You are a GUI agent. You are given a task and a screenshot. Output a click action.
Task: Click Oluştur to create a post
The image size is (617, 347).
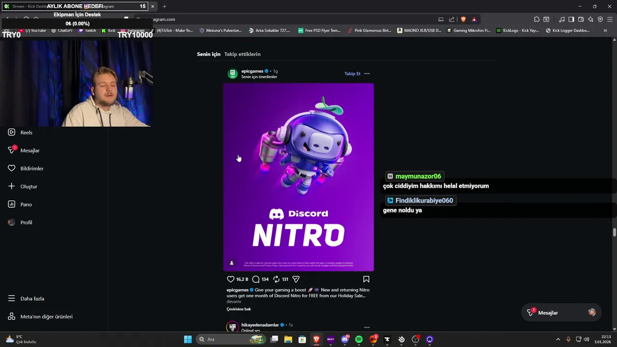point(23,187)
